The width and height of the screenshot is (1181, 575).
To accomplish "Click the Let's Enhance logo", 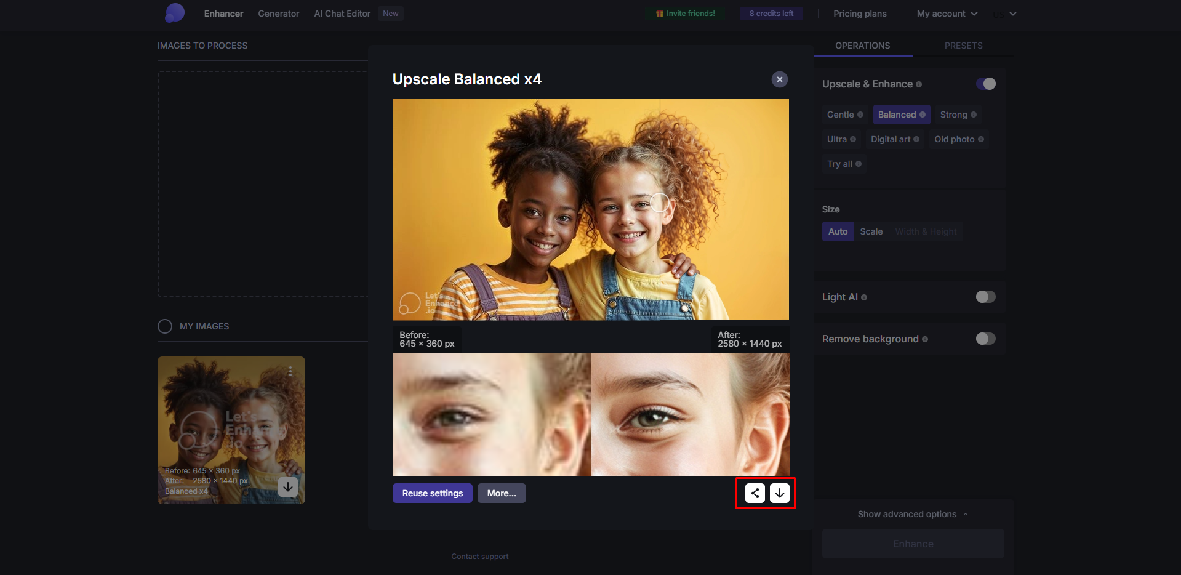I will 174,13.
